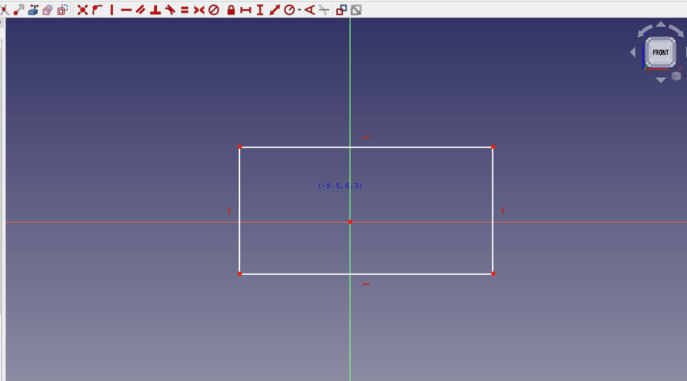Click the Lock constraint padlock icon
Image resolution: width=687 pixels, height=381 pixels.
[231, 9]
